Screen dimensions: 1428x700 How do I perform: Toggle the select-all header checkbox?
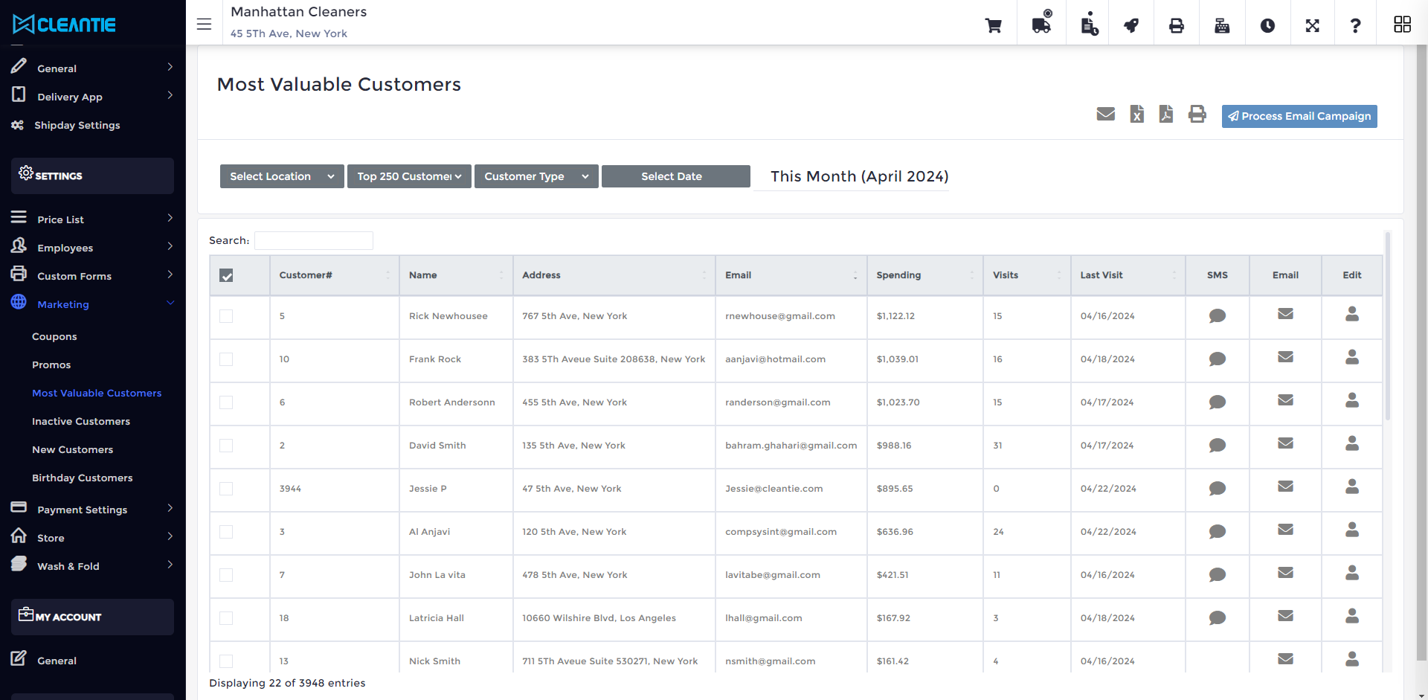click(226, 275)
